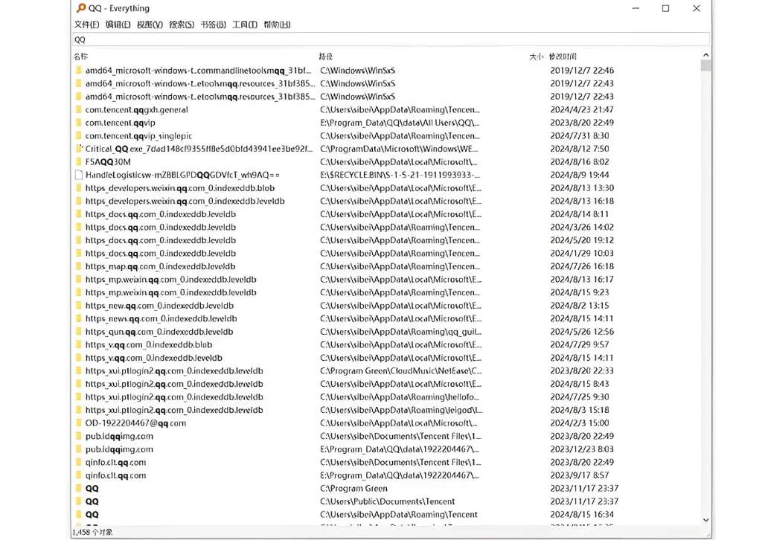
Task: Click the date 2024/8/16 8:02
Action: coord(580,162)
